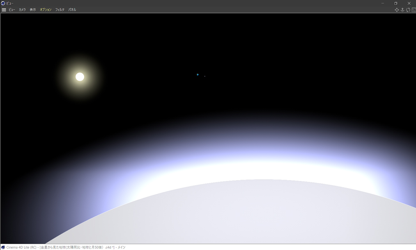
Task: Click the tiny moon dot beside Earth
Action: [205, 76]
